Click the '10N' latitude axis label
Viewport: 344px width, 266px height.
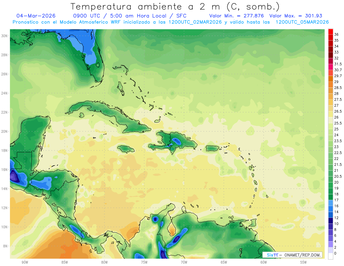[4, 227]
